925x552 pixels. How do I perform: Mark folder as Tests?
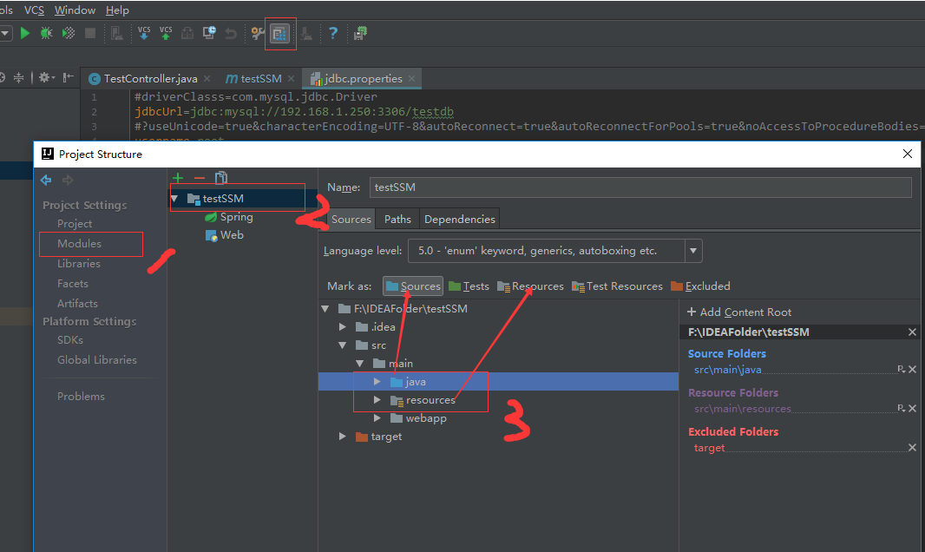[469, 286]
